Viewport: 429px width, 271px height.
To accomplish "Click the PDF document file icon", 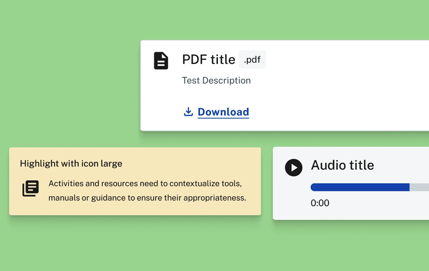I will point(161,61).
